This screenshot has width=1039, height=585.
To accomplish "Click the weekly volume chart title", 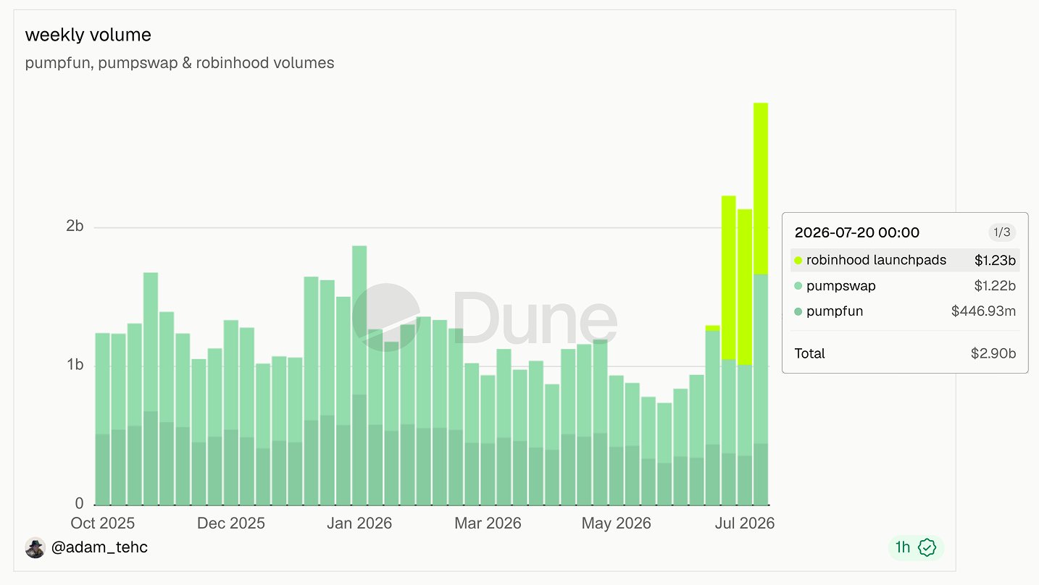I will click(88, 35).
